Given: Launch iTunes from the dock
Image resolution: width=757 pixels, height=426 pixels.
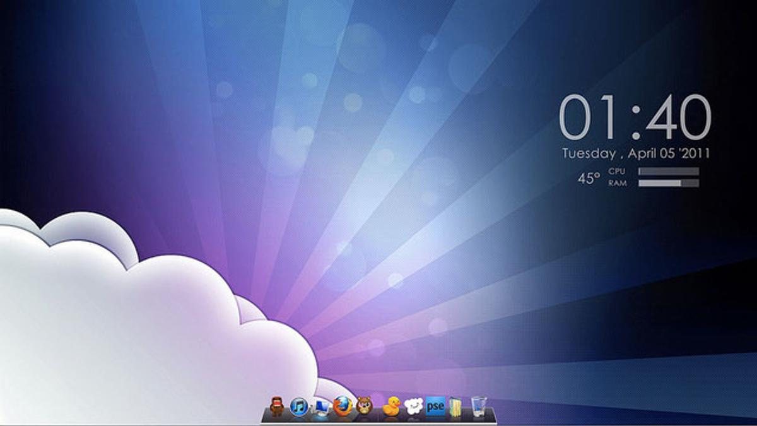Looking at the screenshot, I should 299,407.
